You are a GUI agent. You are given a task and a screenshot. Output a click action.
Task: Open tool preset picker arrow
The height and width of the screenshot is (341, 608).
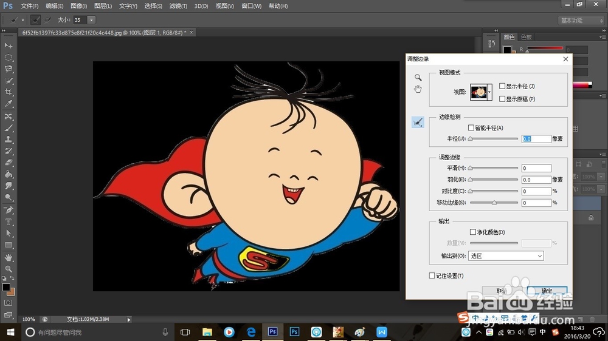23,20
